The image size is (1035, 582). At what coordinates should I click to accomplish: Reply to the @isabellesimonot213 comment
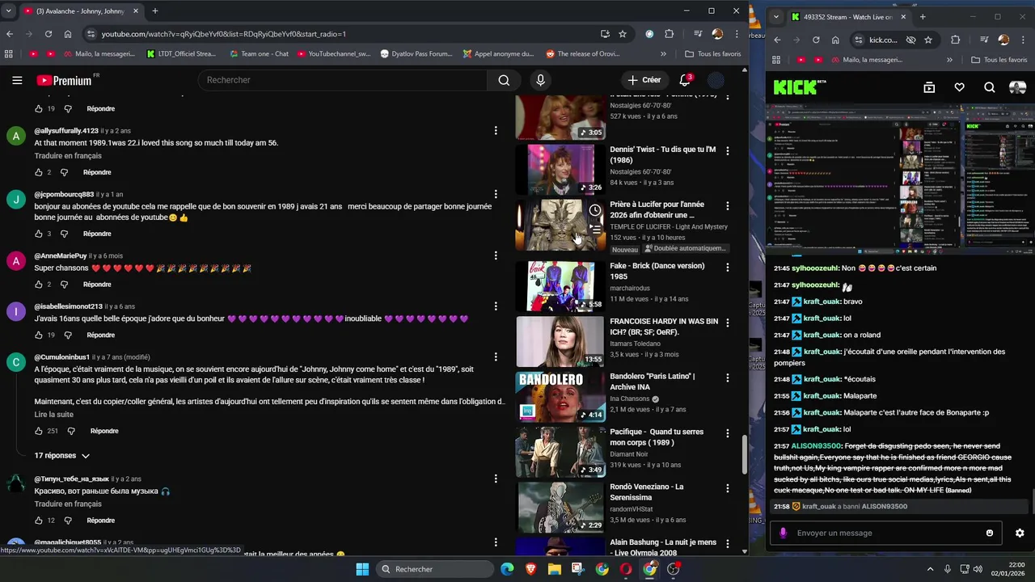click(100, 335)
